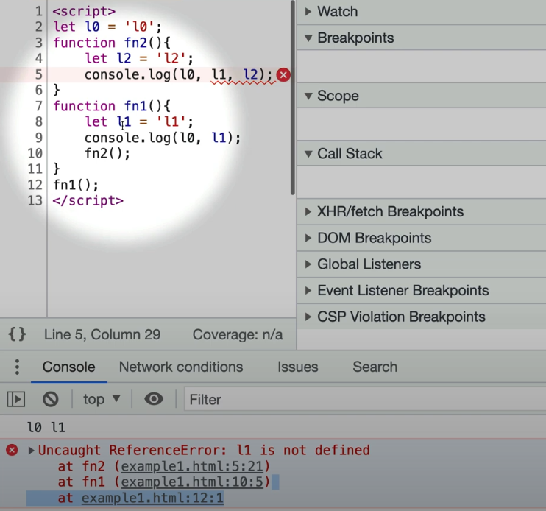This screenshot has height=511, width=546.
Task: Click "let l2 = 'l2';" on line 4
Action: [x=139, y=58]
